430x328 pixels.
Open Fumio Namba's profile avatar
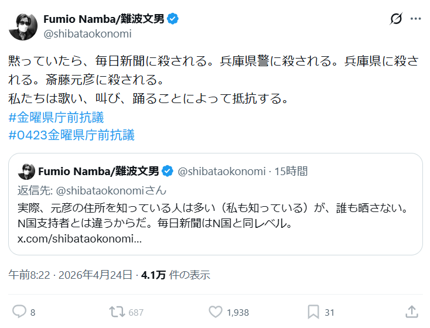(23, 26)
